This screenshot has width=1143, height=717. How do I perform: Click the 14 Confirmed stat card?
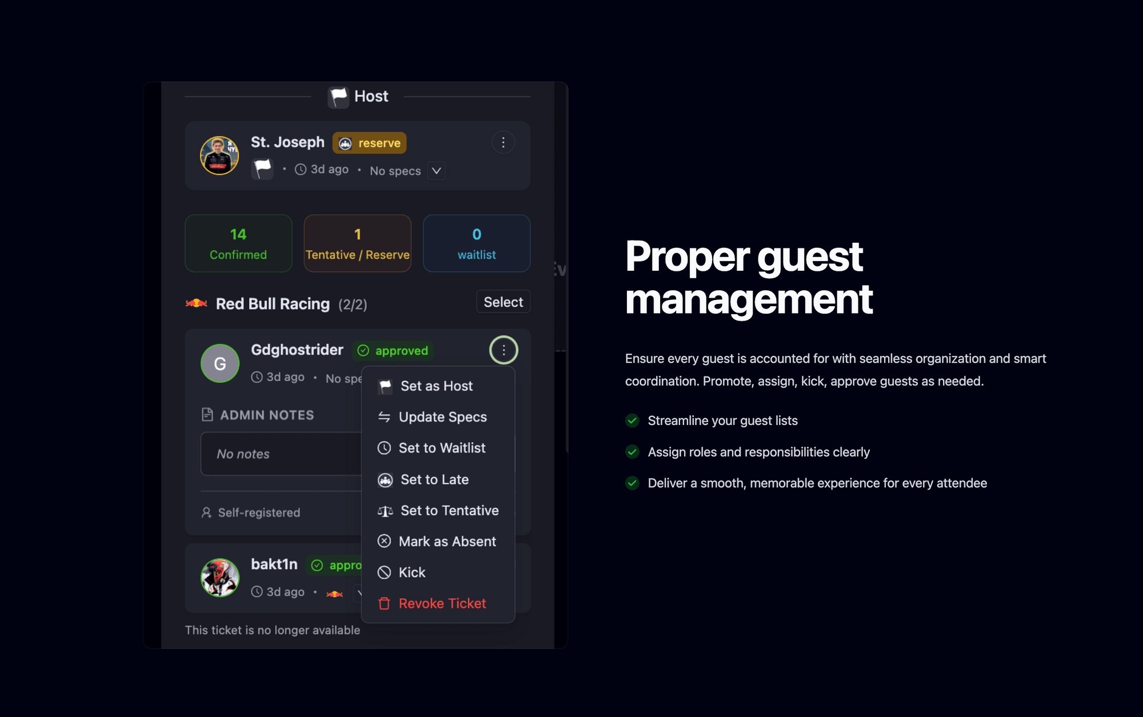pos(238,243)
